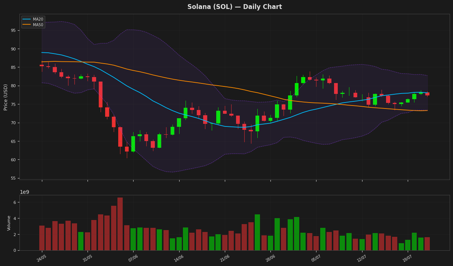This screenshot has height=266, width=453.
Task: Click the 55 price tick label
Action: point(13,178)
